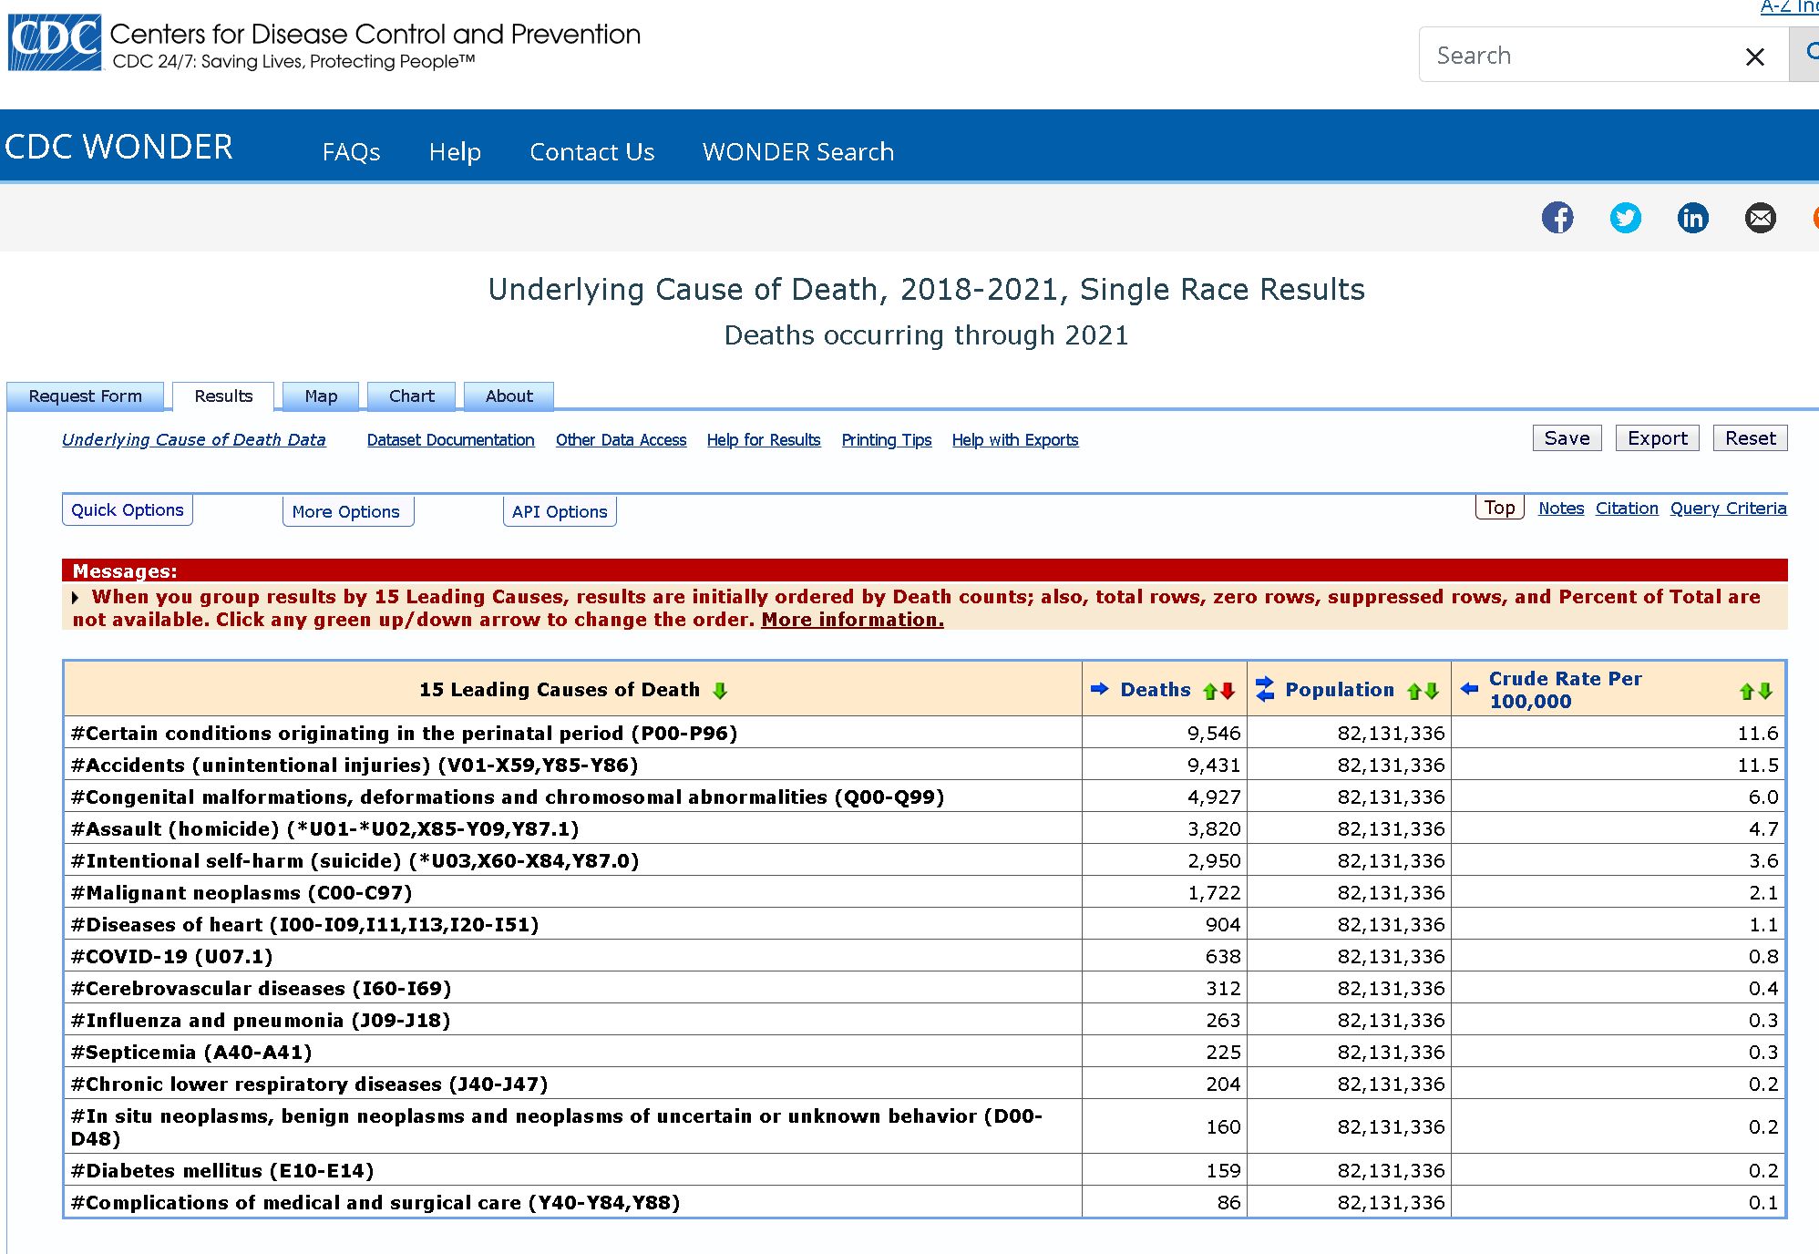
Task: Go to CDC WONDER home title
Action: (x=118, y=147)
